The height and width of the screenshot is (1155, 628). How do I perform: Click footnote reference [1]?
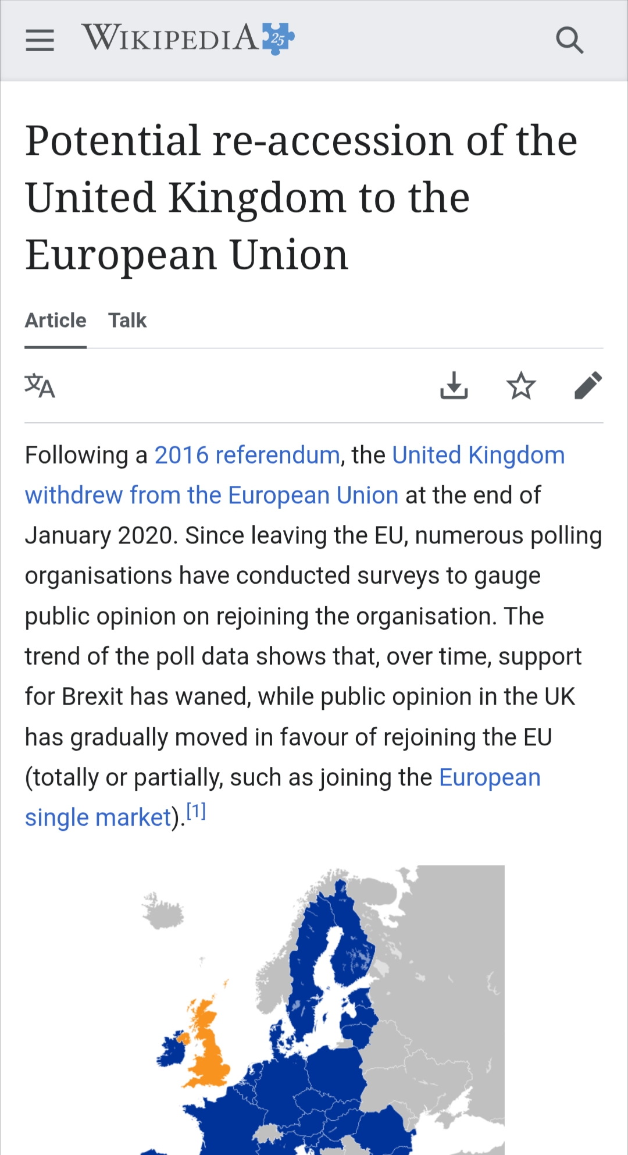196,811
